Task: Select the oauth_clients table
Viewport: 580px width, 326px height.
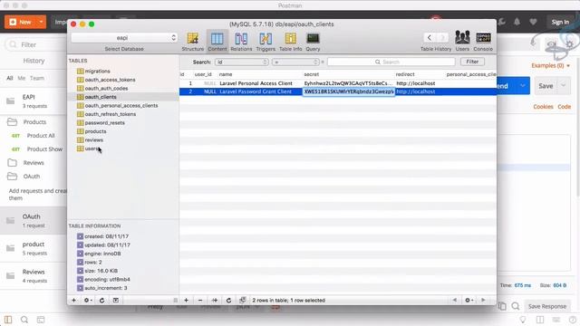Action: pos(101,97)
